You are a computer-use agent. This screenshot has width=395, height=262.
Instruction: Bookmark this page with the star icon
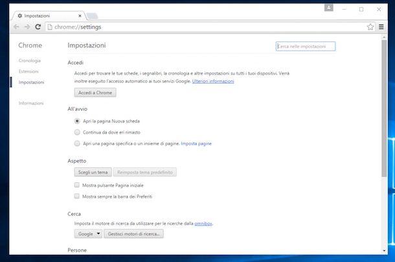tap(370, 27)
